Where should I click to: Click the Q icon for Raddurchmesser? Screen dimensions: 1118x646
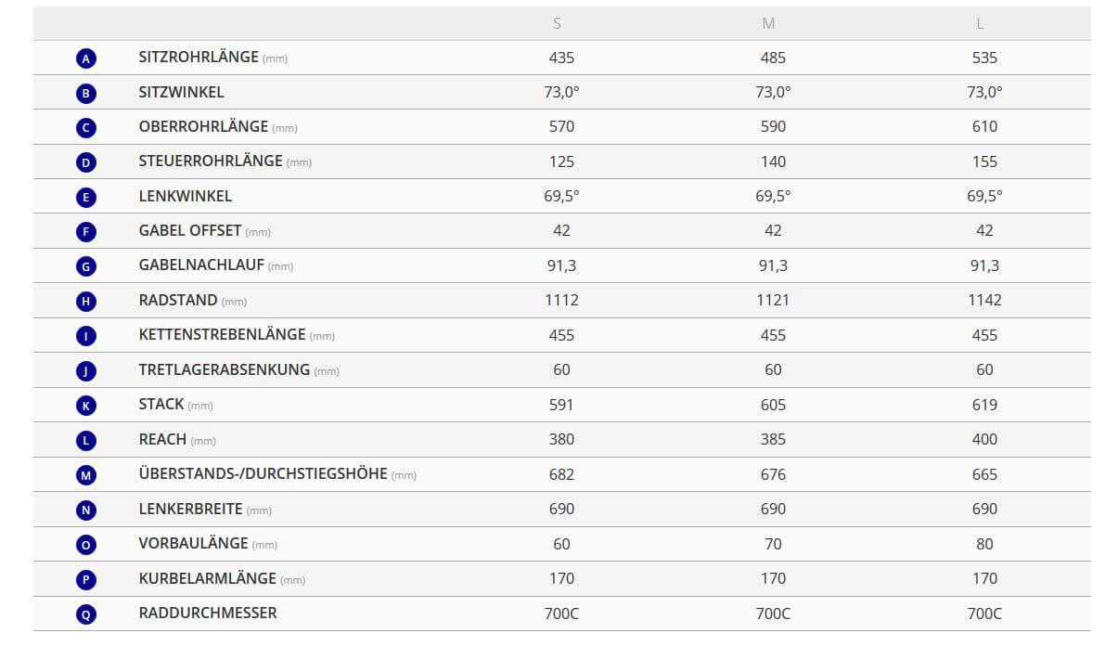[86, 614]
